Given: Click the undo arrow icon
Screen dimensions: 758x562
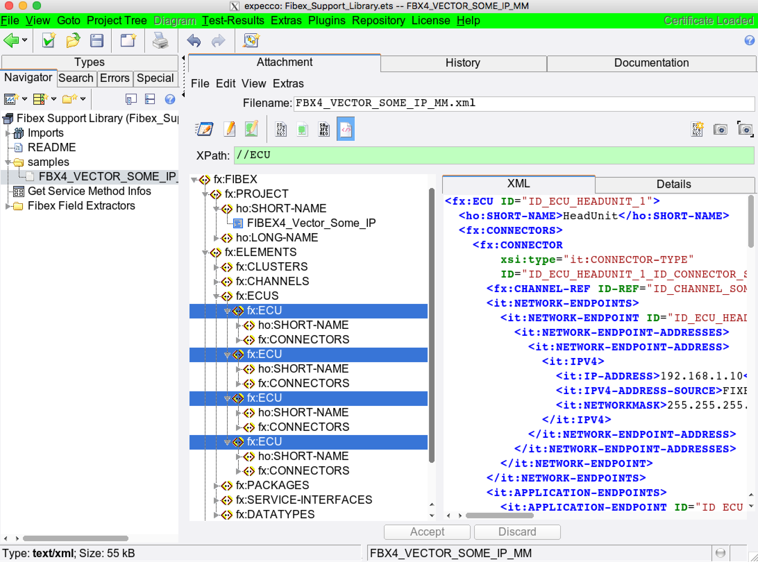Looking at the screenshot, I should [194, 41].
